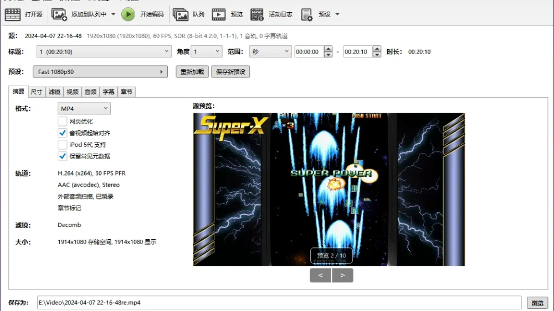
Task: Expand the toolbar 预设 dropdown arrow
Action: tap(337, 14)
